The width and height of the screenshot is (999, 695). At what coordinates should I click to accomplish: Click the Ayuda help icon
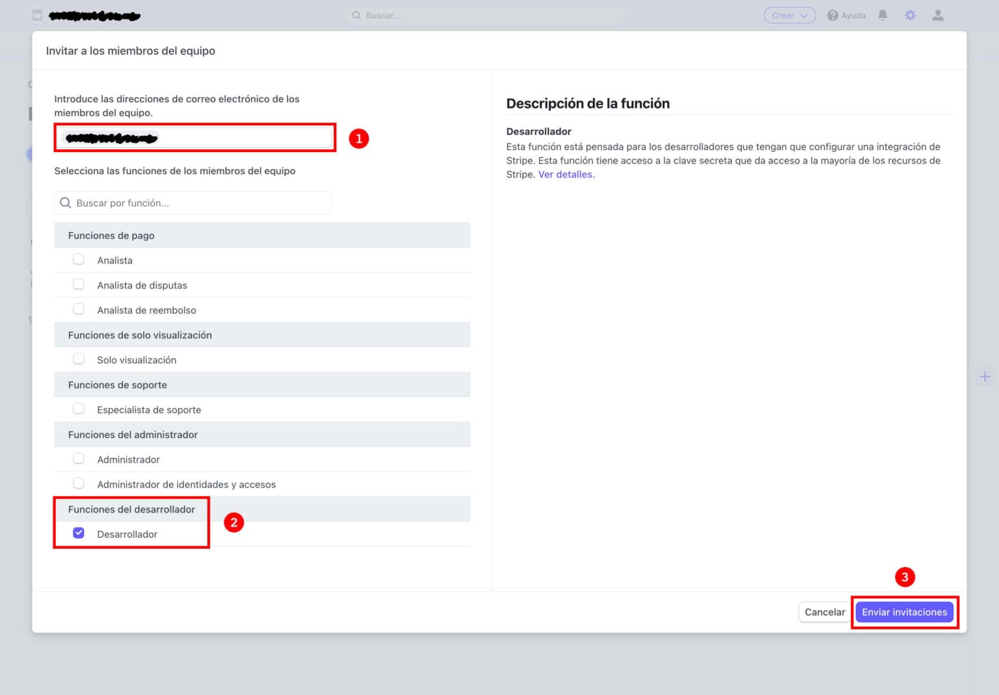point(832,15)
